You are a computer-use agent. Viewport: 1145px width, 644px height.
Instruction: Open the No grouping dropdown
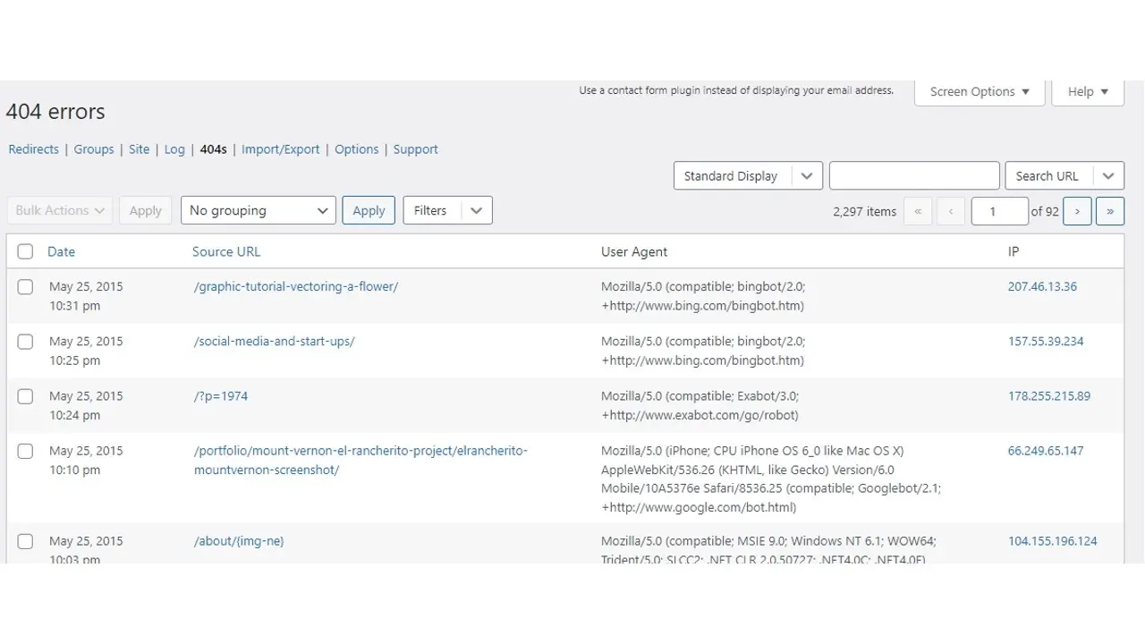tap(258, 211)
